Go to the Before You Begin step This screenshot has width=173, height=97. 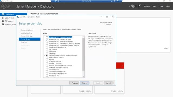coord(27,30)
